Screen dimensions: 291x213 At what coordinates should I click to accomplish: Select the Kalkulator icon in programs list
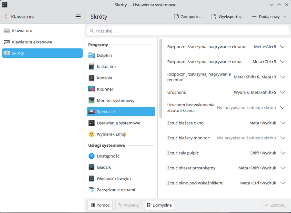pos(91,67)
